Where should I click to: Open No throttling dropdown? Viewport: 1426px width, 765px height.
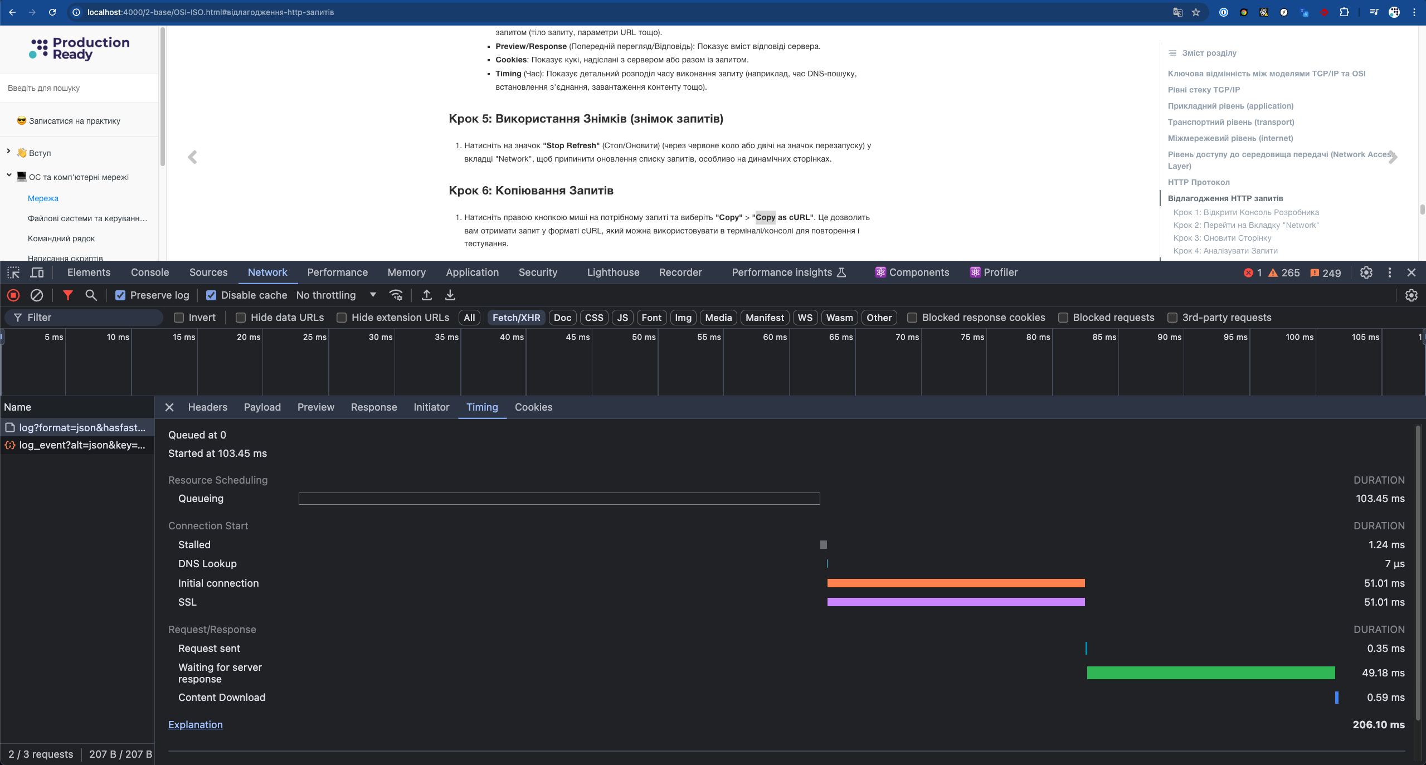336,295
